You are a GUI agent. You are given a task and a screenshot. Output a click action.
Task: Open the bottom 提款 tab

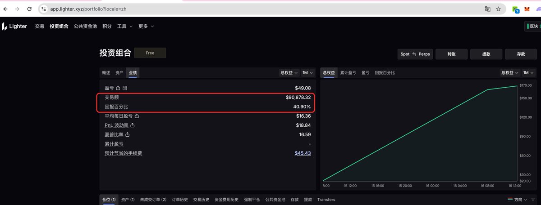pyautogui.click(x=308, y=200)
